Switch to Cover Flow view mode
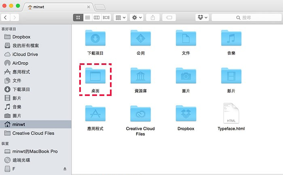This screenshot has height=175, width=283. point(106,17)
